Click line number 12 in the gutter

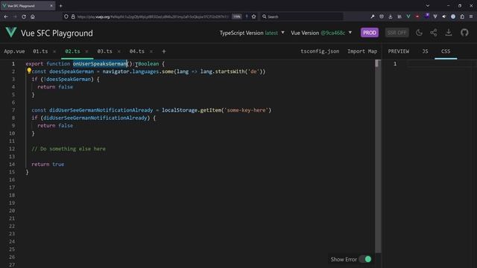(x=12, y=149)
